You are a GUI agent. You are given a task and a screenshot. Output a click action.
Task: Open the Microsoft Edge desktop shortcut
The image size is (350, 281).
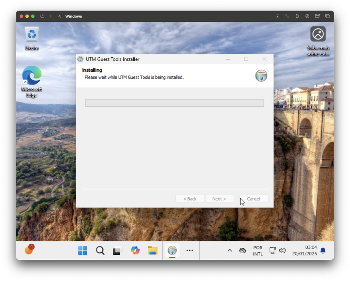32,81
